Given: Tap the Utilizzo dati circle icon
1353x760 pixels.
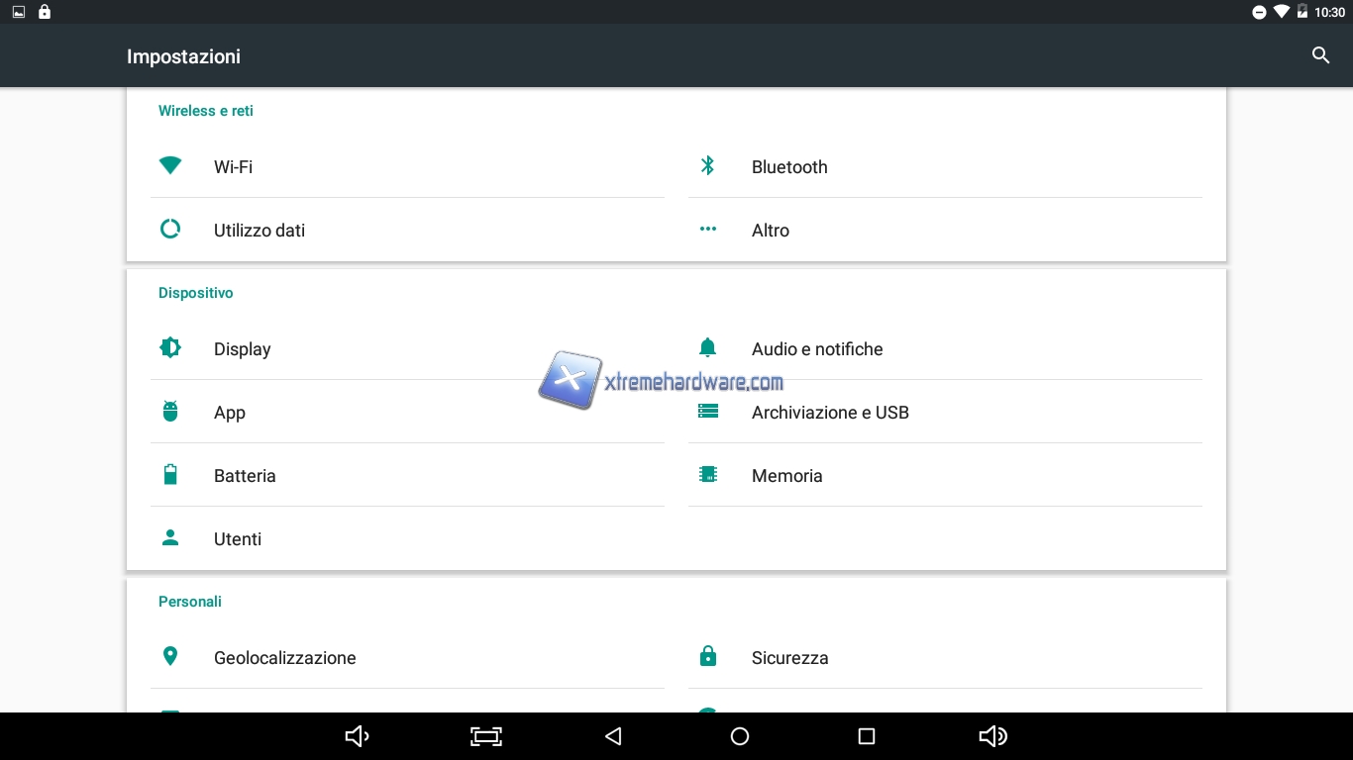Looking at the screenshot, I should (170, 230).
